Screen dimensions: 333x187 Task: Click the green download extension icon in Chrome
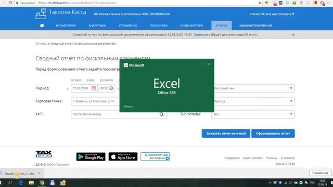[294, 3]
